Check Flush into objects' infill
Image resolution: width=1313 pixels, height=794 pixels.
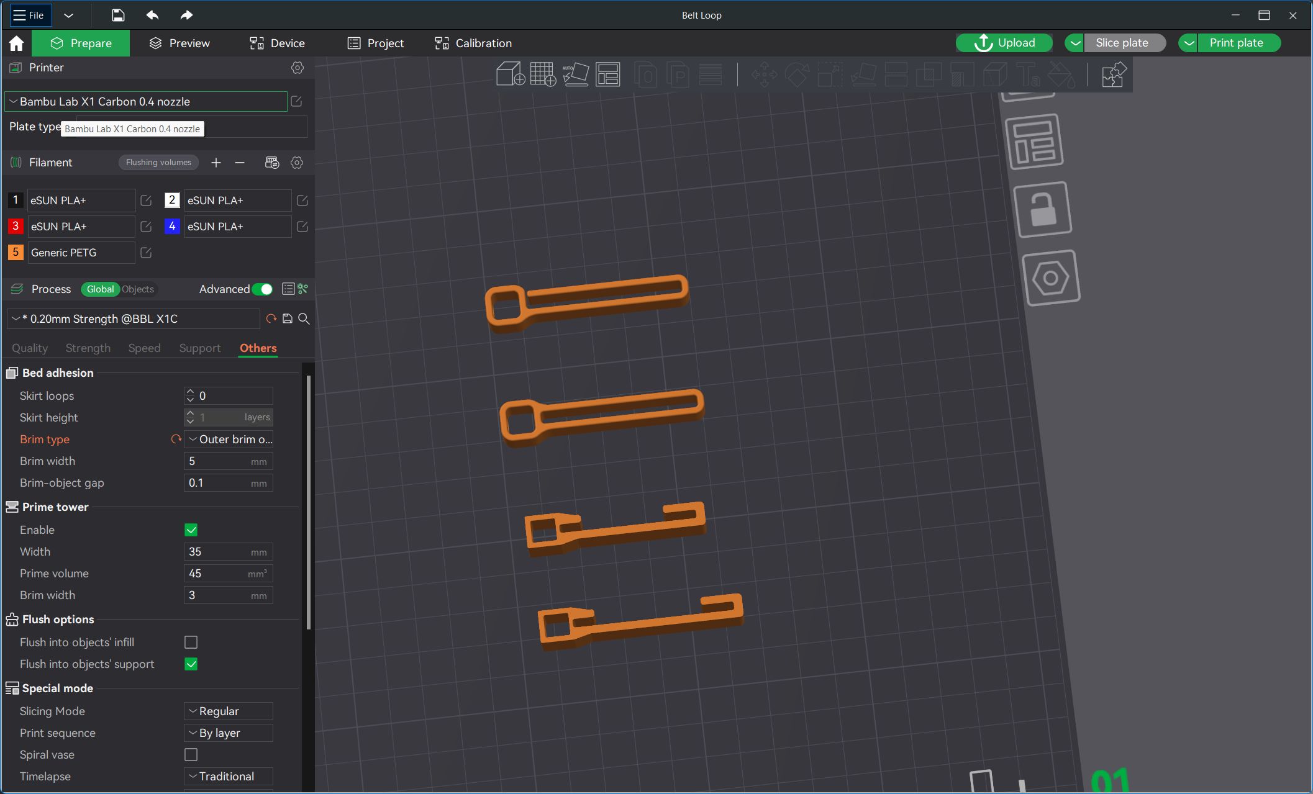[191, 643]
